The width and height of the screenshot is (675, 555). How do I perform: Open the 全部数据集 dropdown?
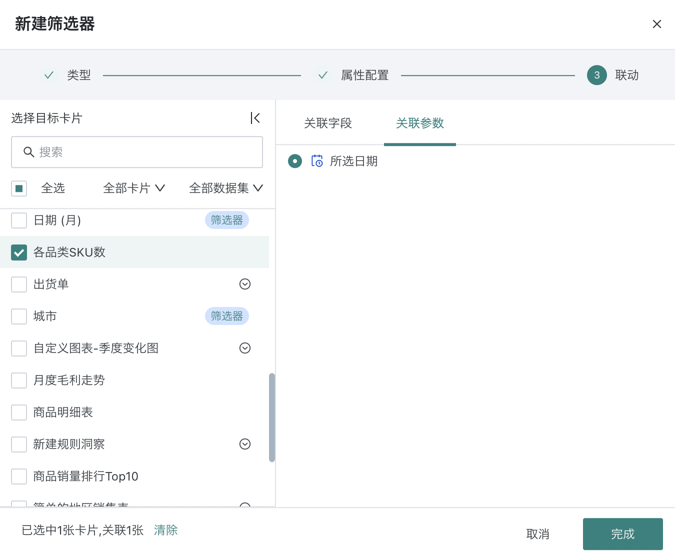[226, 188]
